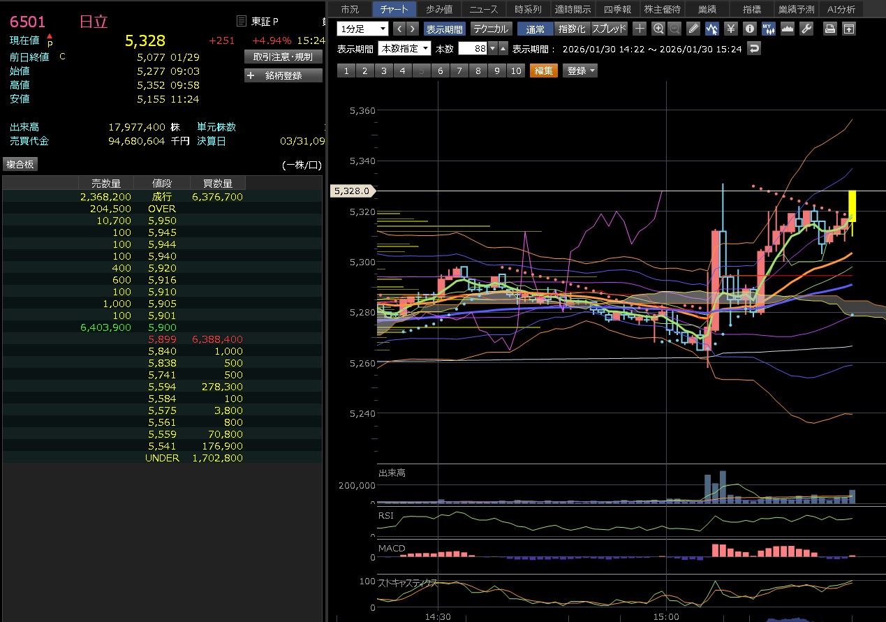Click the zoom in magnifier icon
Image resolution: width=886 pixels, height=622 pixels.
(658, 29)
